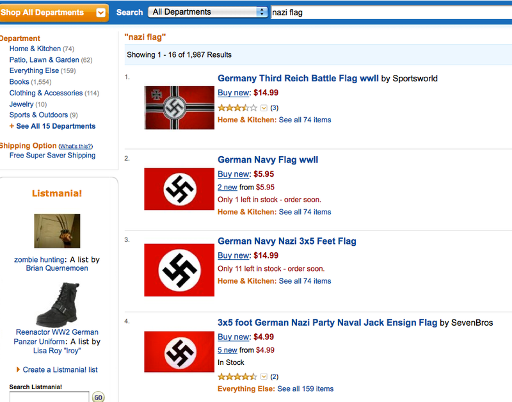Click the 'by SevenBros' seller text

(x=467, y=323)
